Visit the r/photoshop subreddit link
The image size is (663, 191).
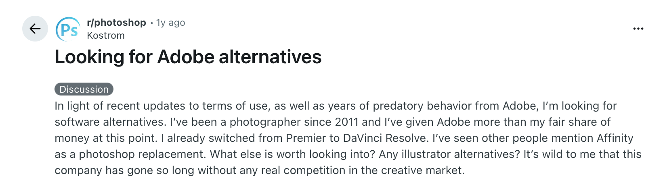[x=116, y=23]
